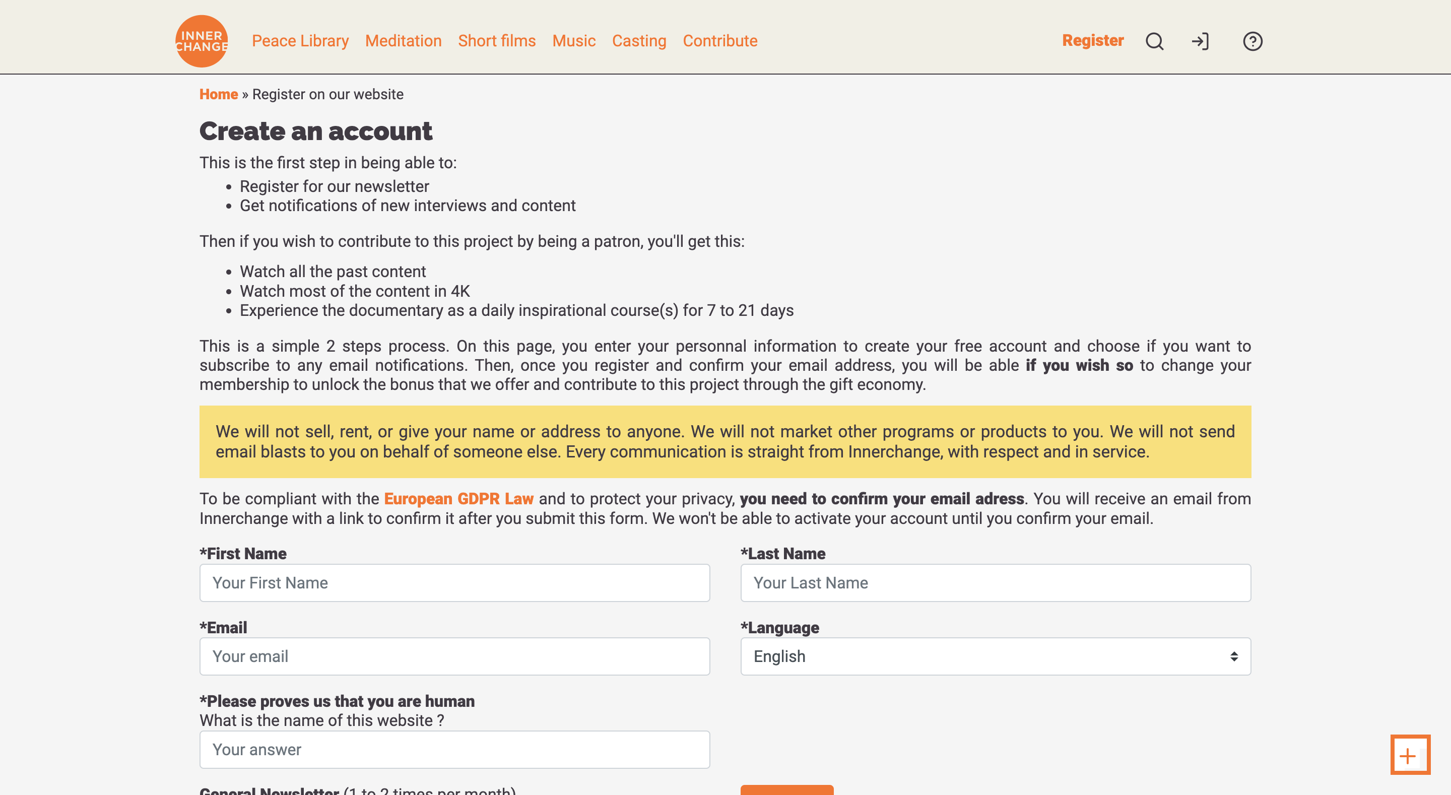
Task: Click the Contribute navigation link
Action: 719,40
